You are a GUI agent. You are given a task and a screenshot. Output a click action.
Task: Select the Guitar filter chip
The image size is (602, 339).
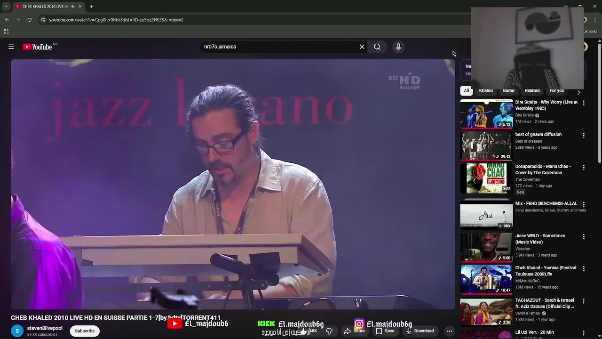(x=509, y=90)
